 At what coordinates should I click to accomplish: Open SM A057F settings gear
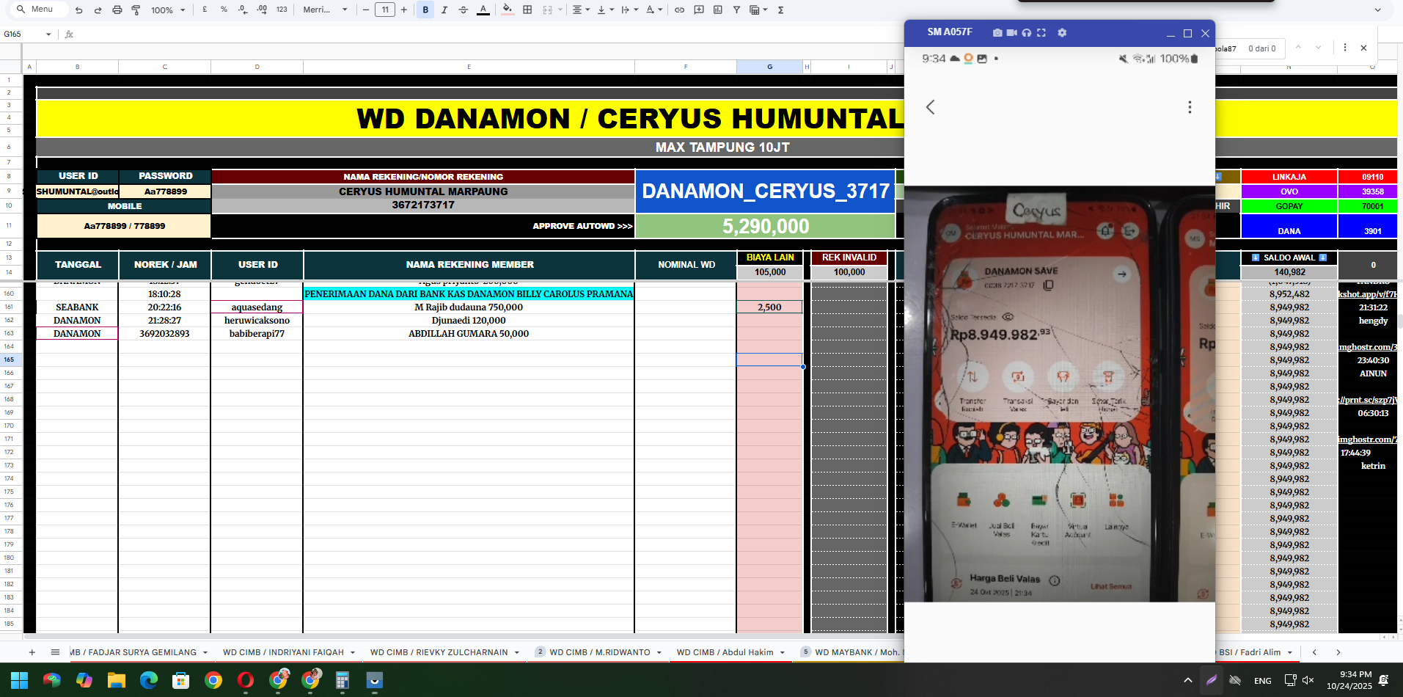click(1062, 32)
